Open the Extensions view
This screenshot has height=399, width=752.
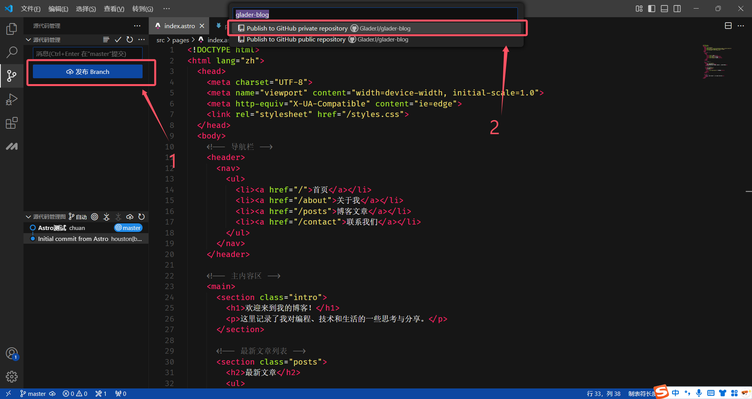point(12,123)
